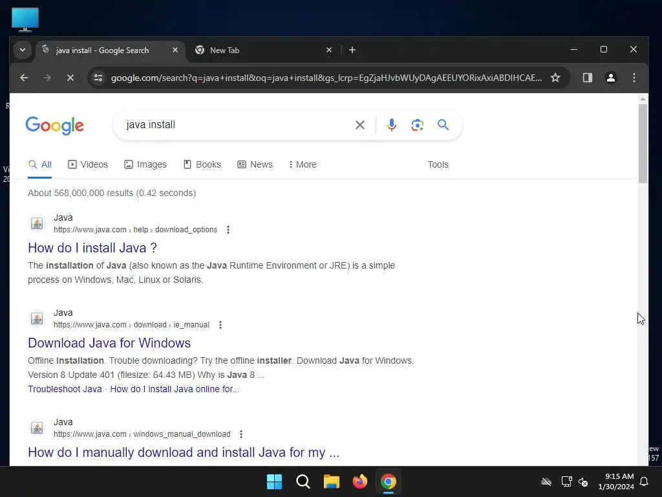662x497 pixels.
Task: Open more options for windows_manual_download result
Action: click(x=241, y=434)
